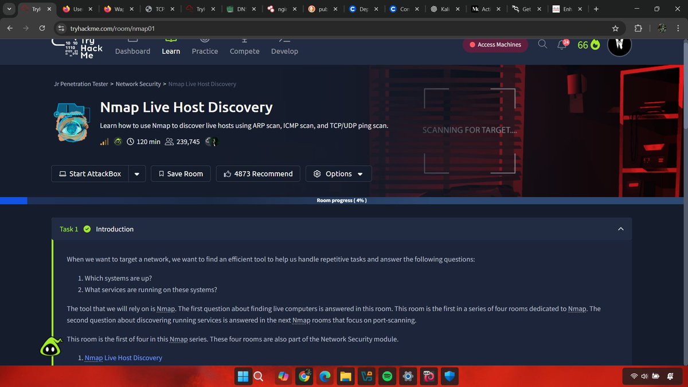Open the TryHackMe search icon
This screenshot has height=387, width=688.
(x=542, y=43)
